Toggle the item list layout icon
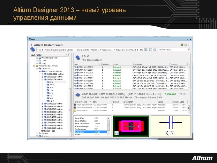 coord(146,50)
